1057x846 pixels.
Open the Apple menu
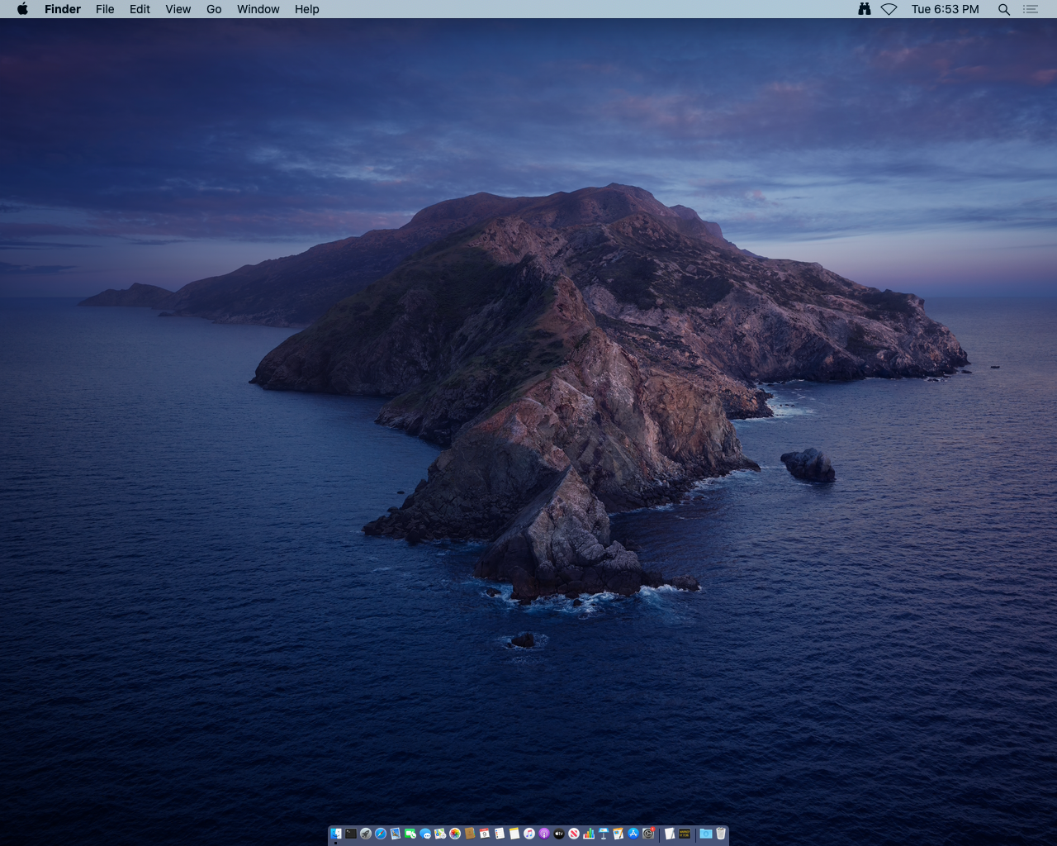click(22, 9)
